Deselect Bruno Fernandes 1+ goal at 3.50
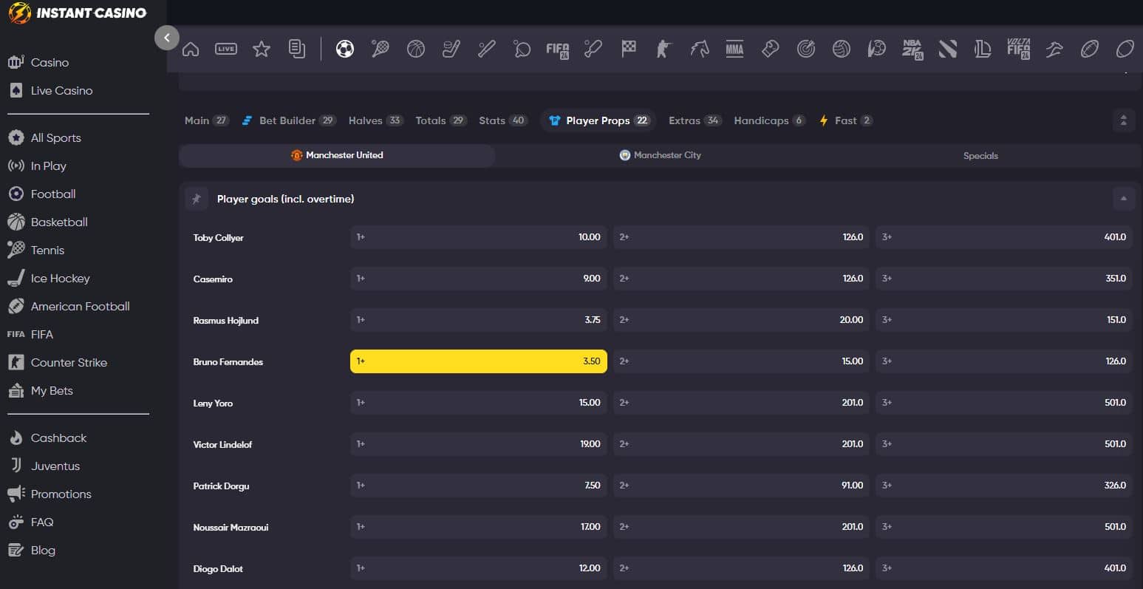 point(479,361)
